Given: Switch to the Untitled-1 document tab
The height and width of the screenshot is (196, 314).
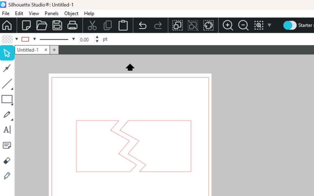Looking at the screenshot, I should tap(28, 50).
